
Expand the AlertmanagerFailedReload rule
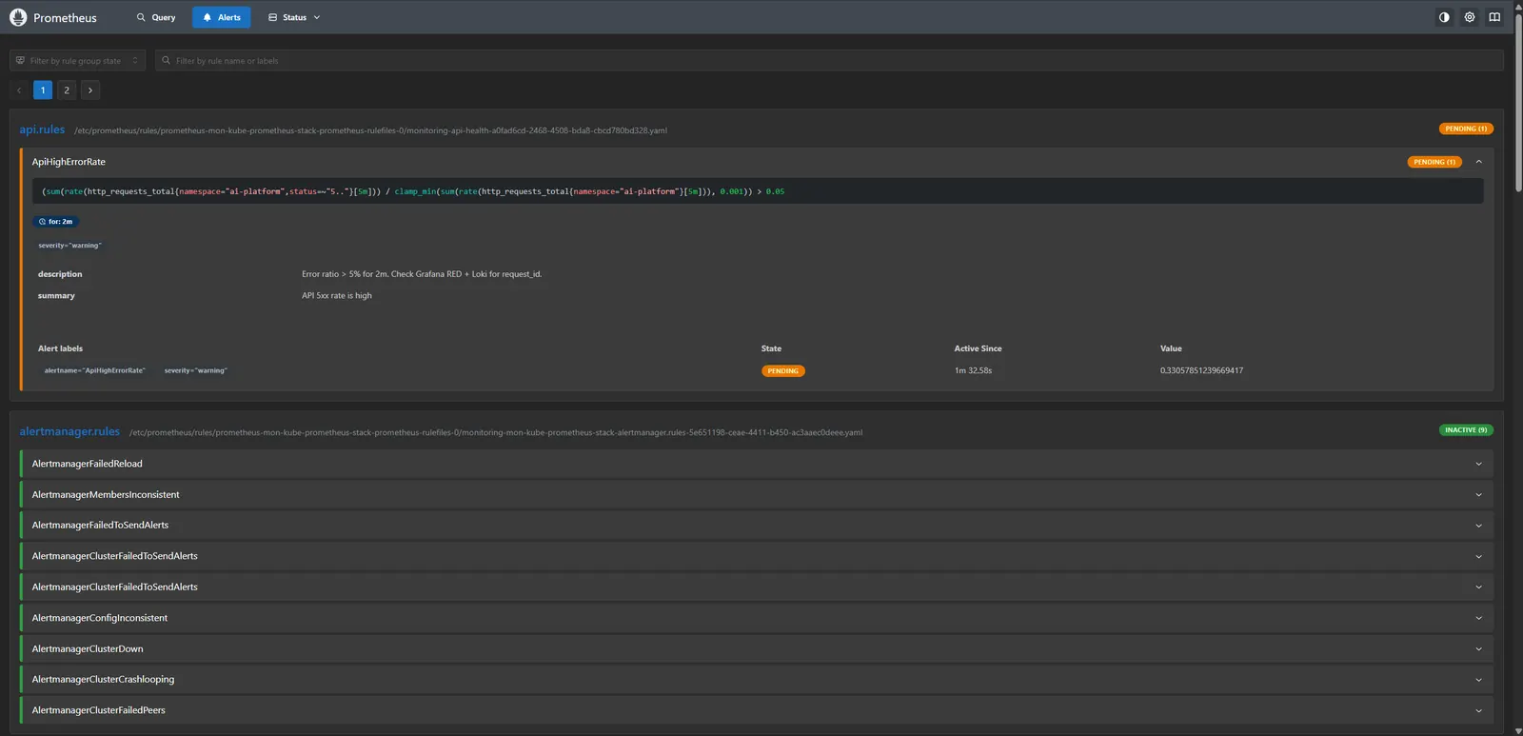coord(757,464)
